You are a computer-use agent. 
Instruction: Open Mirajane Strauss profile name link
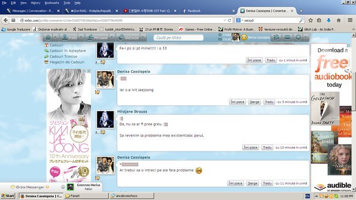pyautogui.click(x=132, y=112)
